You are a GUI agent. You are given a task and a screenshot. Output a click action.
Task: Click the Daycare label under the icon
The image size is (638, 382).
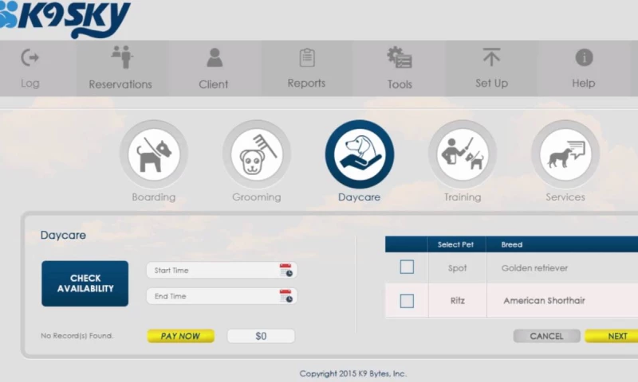pyautogui.click(x=360, y=197)
